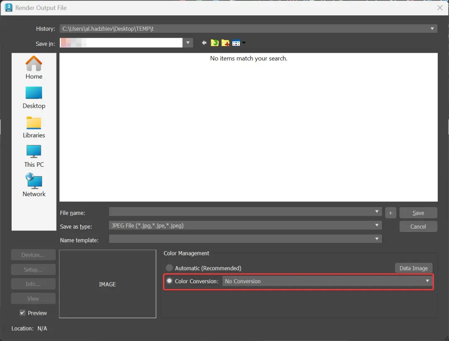449x341 pixels.
Task: Click the Devices... button
Action: (x=33, y=255)
